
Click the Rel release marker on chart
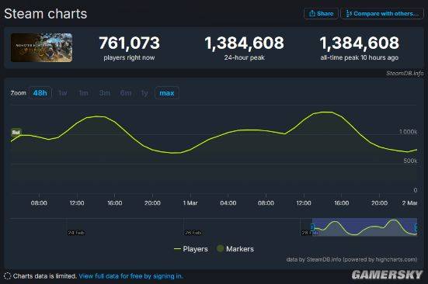coord(16,133)
